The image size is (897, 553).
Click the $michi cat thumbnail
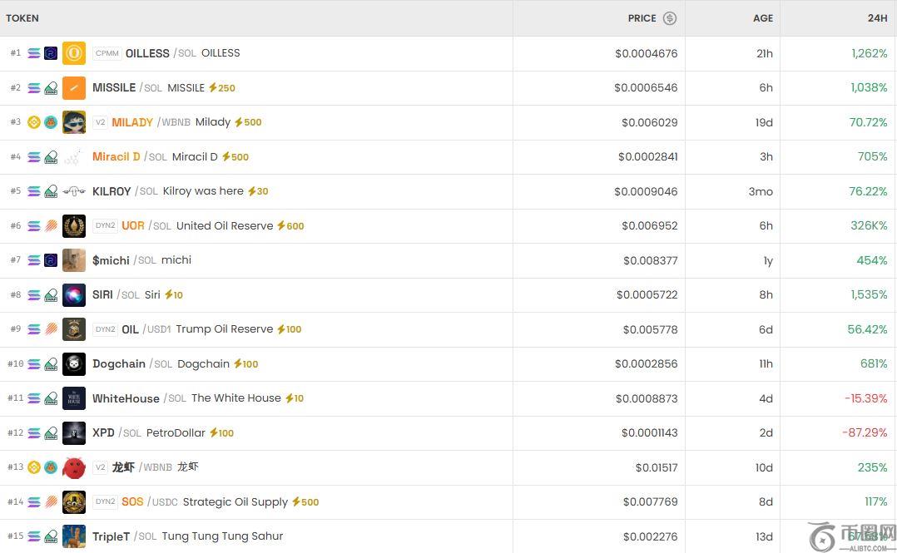74,260
